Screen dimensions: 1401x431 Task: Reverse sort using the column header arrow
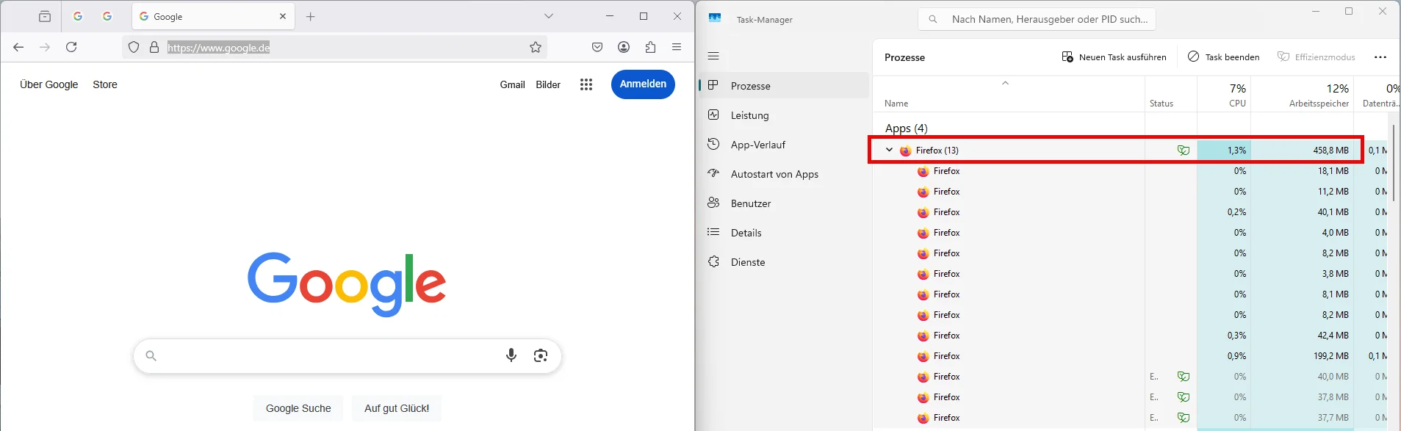click(1005, 83)
